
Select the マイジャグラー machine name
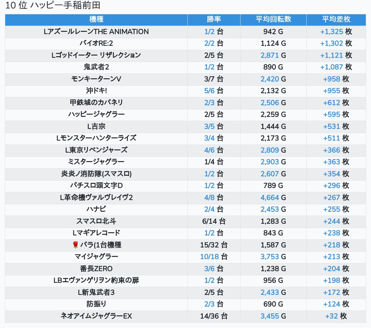(x=96, y=257)
